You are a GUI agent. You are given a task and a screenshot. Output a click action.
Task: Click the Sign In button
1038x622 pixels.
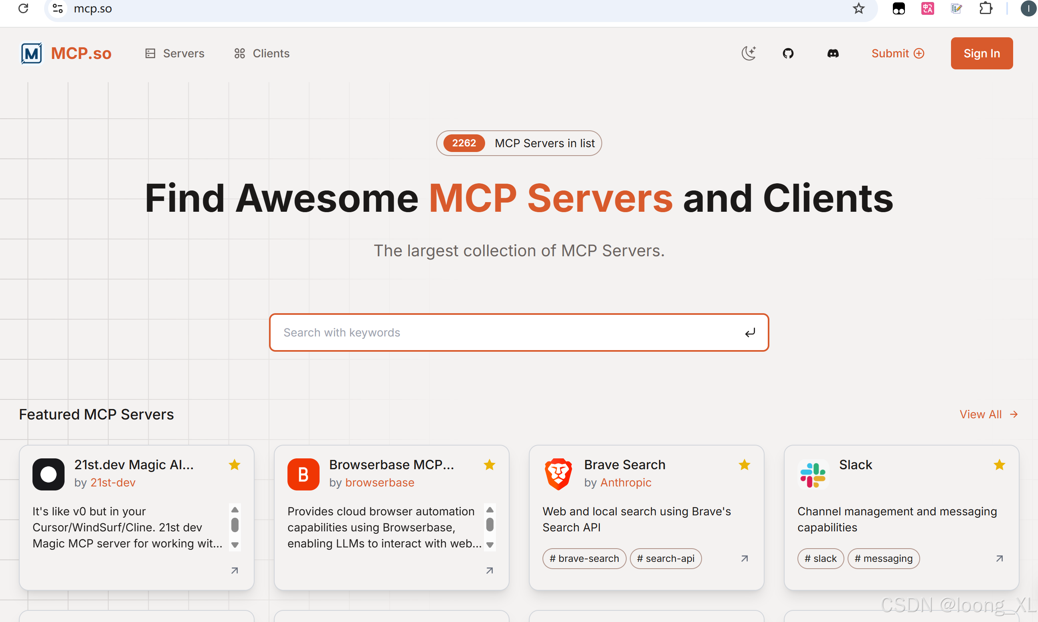point(981,53)
